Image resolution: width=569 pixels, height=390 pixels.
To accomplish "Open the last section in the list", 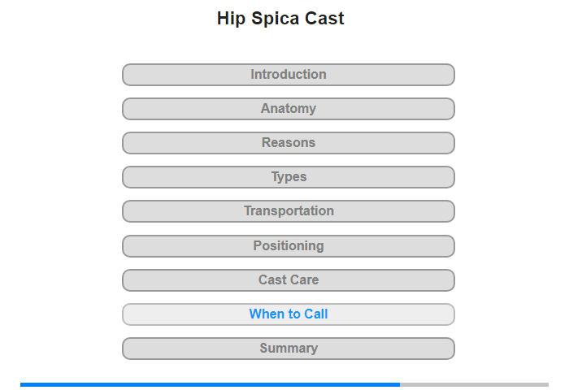I will tap(289, 349).
